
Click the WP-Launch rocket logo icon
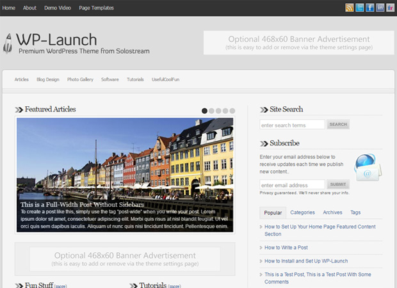coord(8,44)
